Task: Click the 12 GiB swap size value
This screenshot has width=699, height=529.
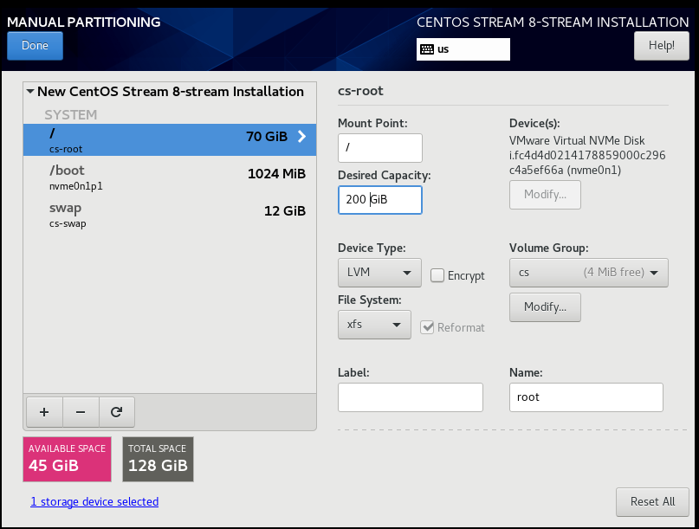Action: point(285,210)
